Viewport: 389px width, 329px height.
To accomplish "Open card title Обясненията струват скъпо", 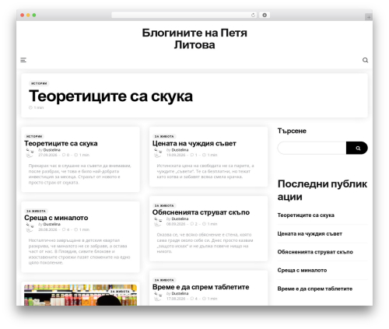I will 201,212.
